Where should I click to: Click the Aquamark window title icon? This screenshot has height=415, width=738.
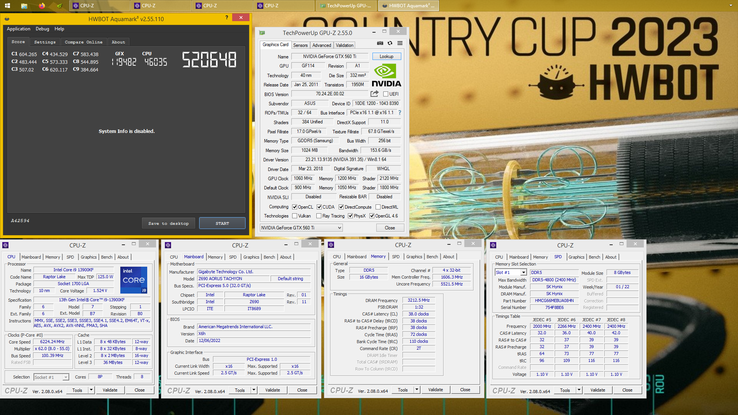[x=7, y=18]
